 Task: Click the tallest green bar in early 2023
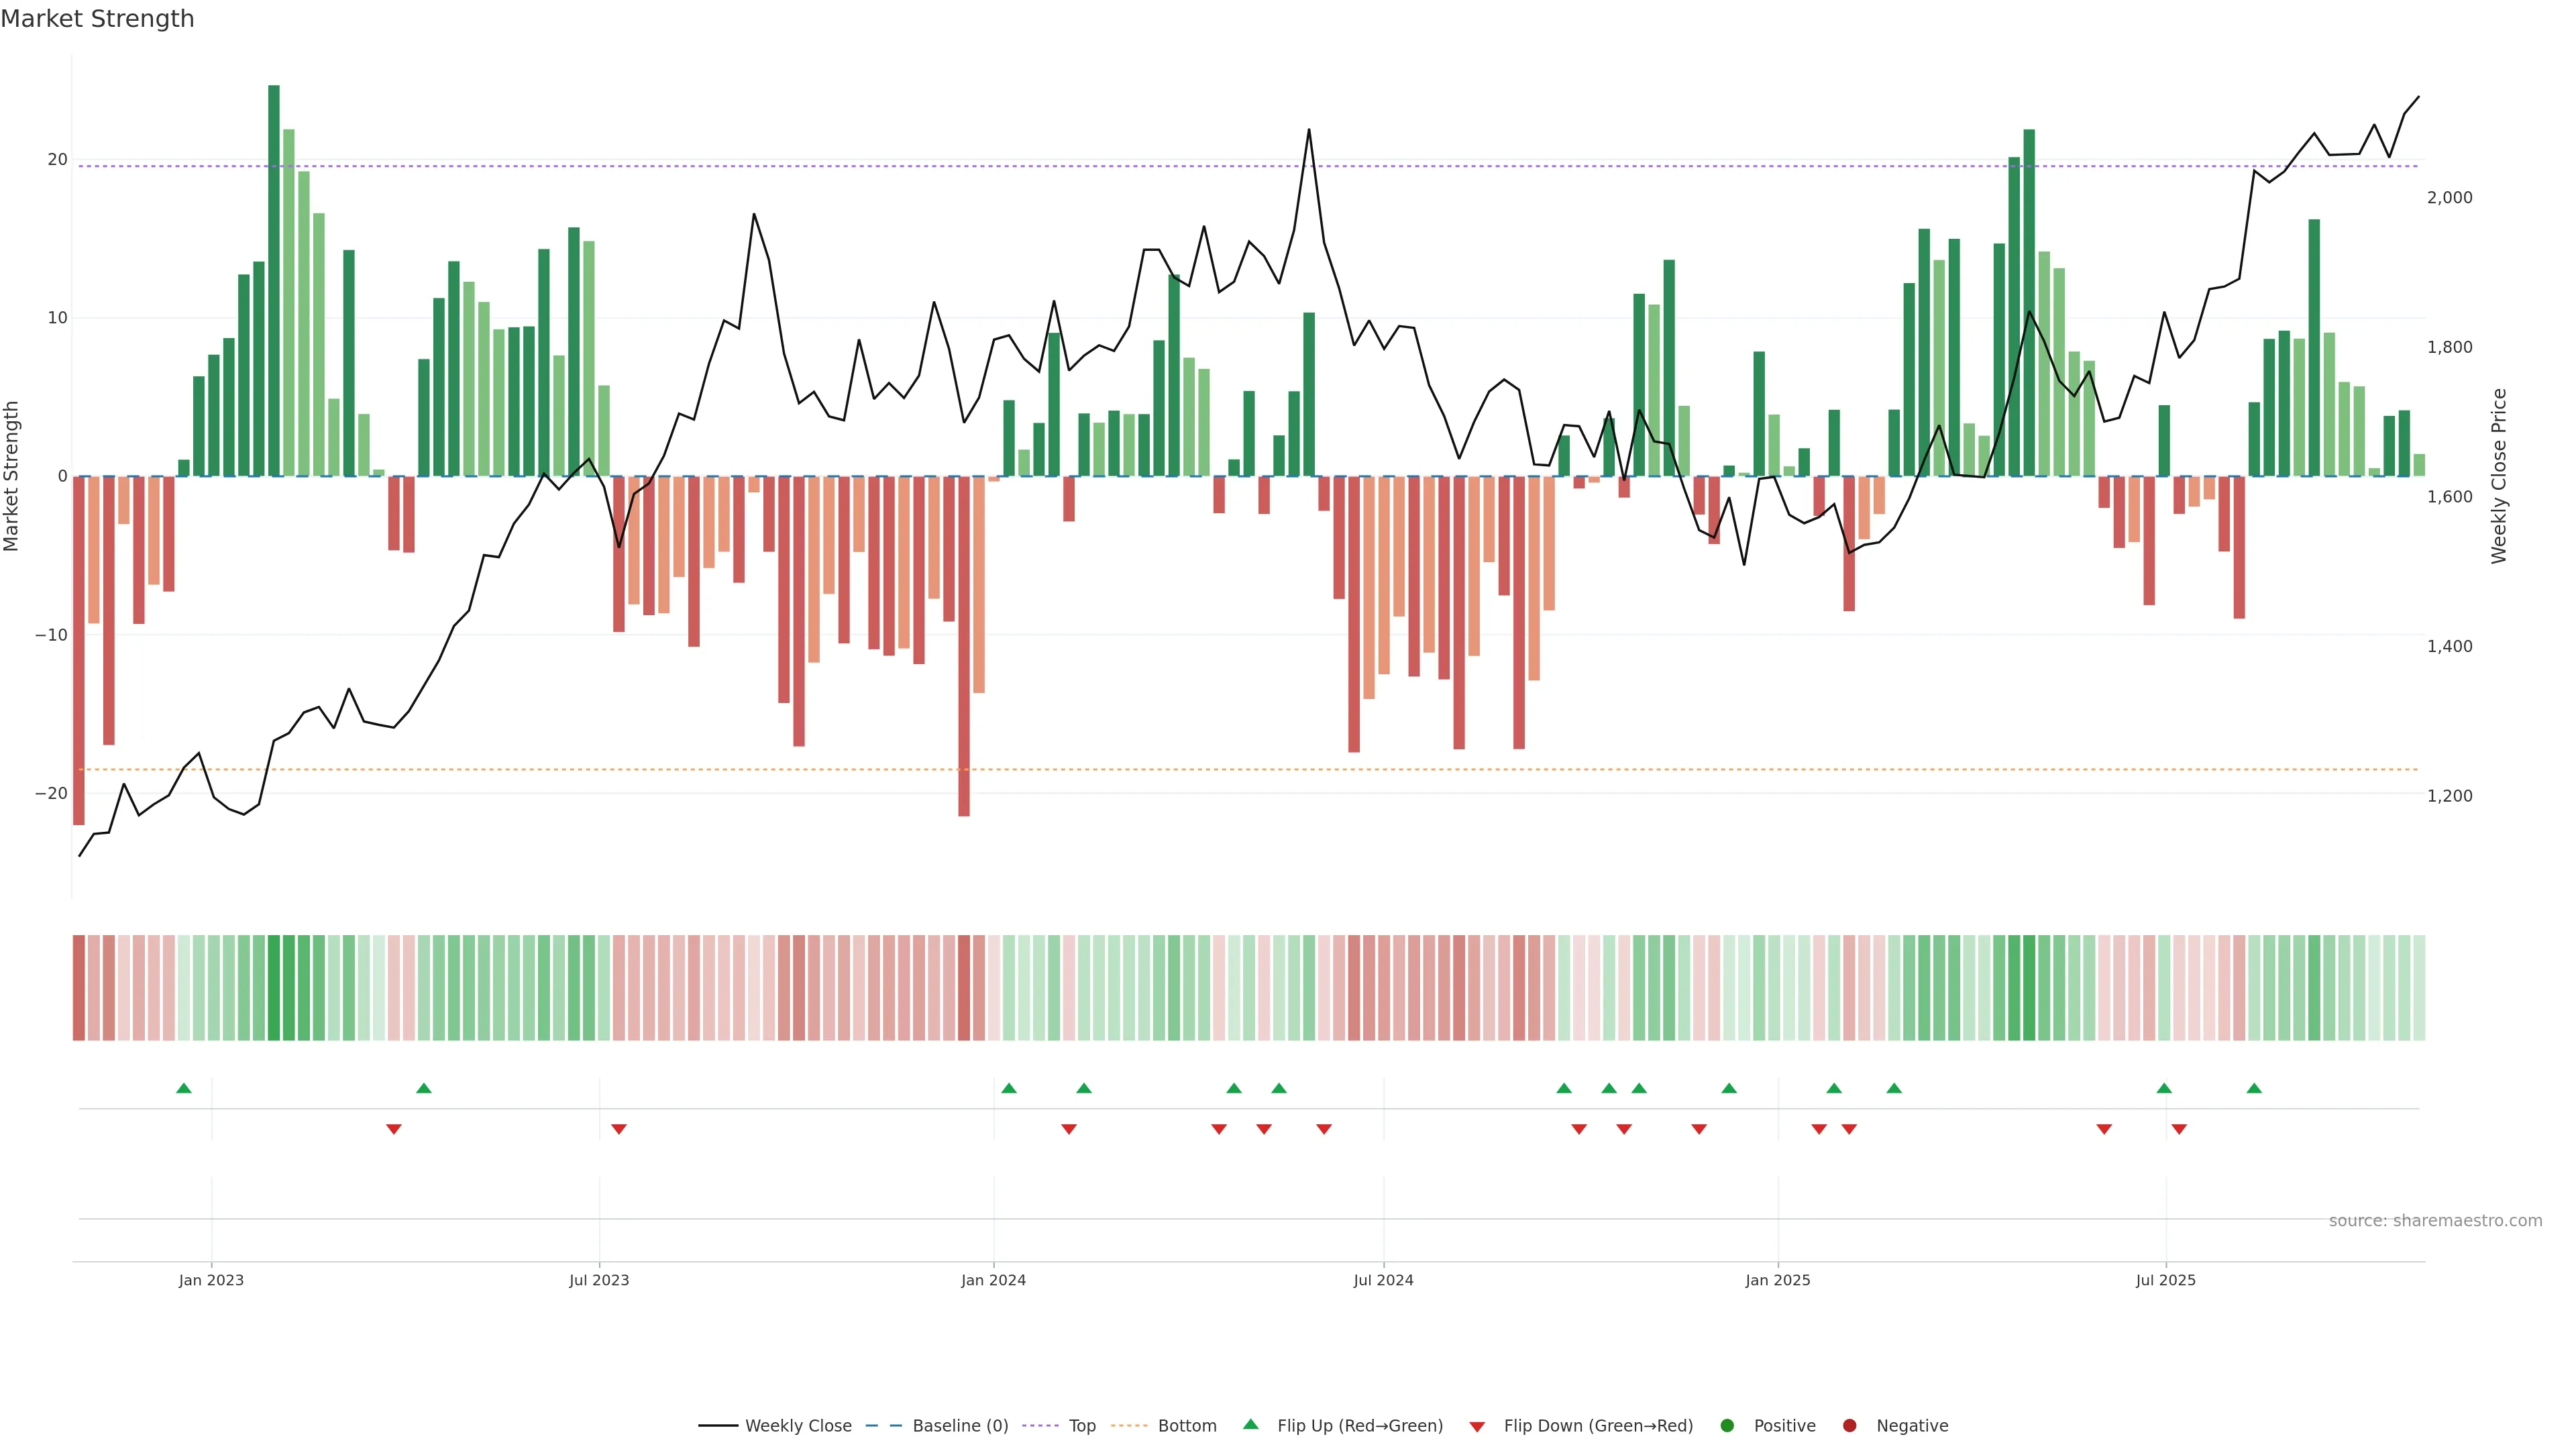click(274, 280)
